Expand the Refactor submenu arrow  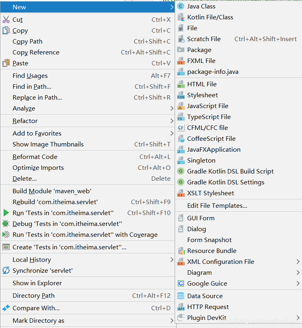click(x=172, y=121)
